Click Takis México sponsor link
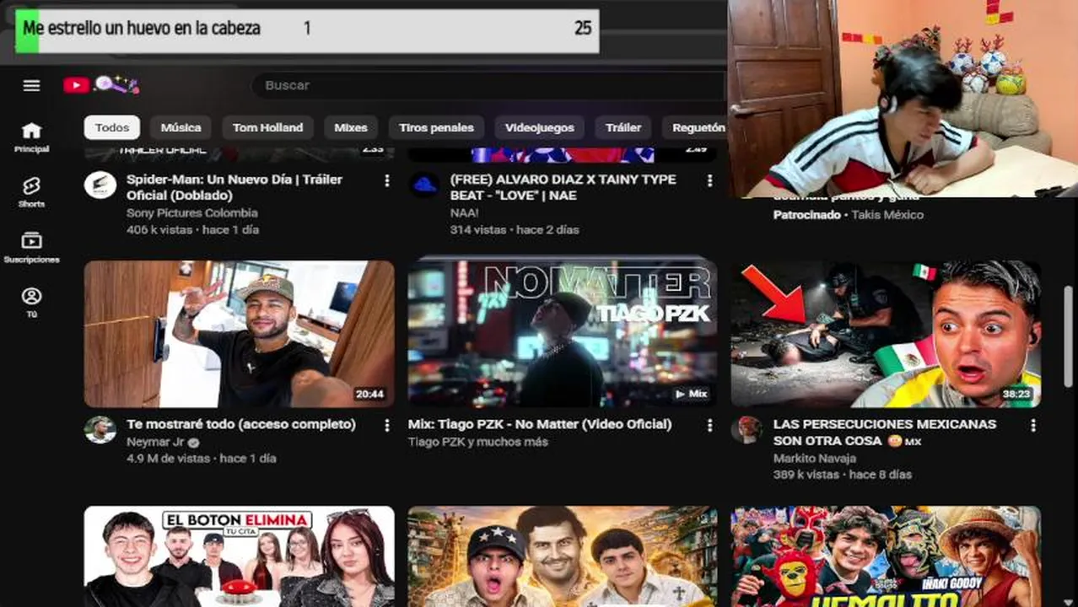 886,215
